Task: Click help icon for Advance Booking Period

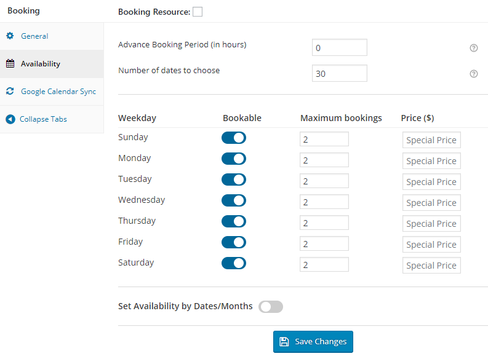Action: (x=474, y=48)
